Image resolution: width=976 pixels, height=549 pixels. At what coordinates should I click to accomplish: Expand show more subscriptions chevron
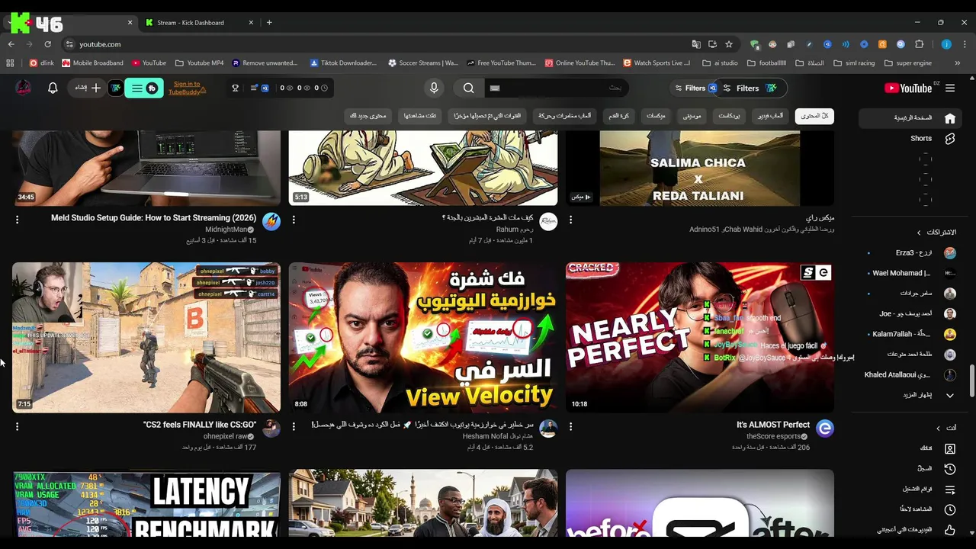[950, 395]
